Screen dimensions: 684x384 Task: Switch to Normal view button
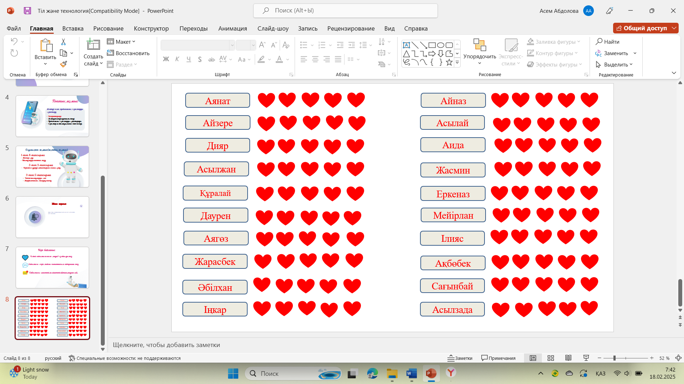tap(533, 358)
